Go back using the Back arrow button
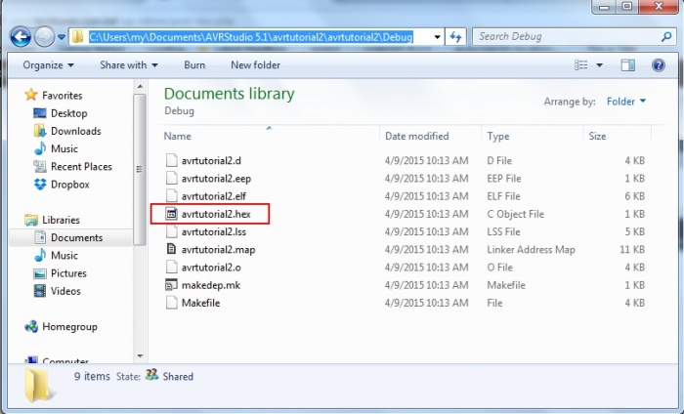 (21, 37)
